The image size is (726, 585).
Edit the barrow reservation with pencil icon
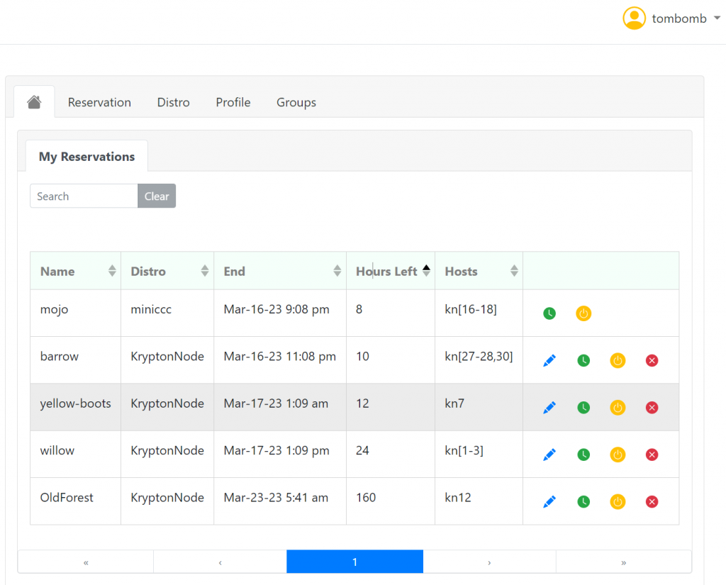coord(549,361)
